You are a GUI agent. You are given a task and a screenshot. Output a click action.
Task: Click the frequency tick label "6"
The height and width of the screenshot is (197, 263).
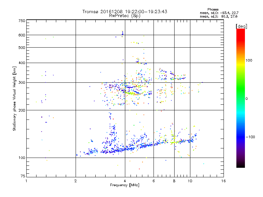coord(154,181)
